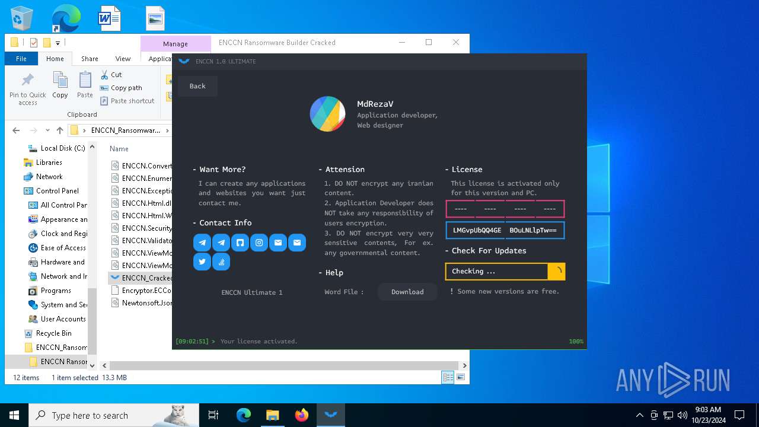Expand address bar chevron after ENCCN_Ransomwar

click(167, 130)
